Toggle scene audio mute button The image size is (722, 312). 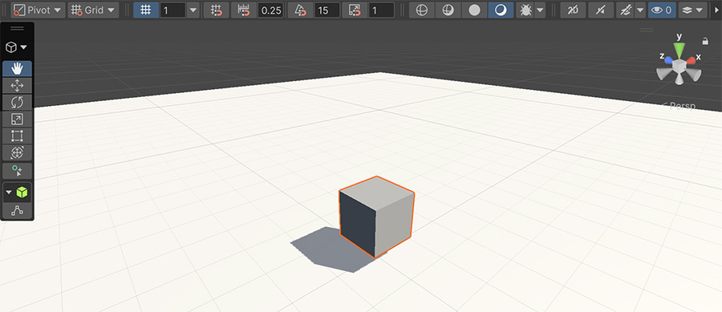[x=601, y=10]
